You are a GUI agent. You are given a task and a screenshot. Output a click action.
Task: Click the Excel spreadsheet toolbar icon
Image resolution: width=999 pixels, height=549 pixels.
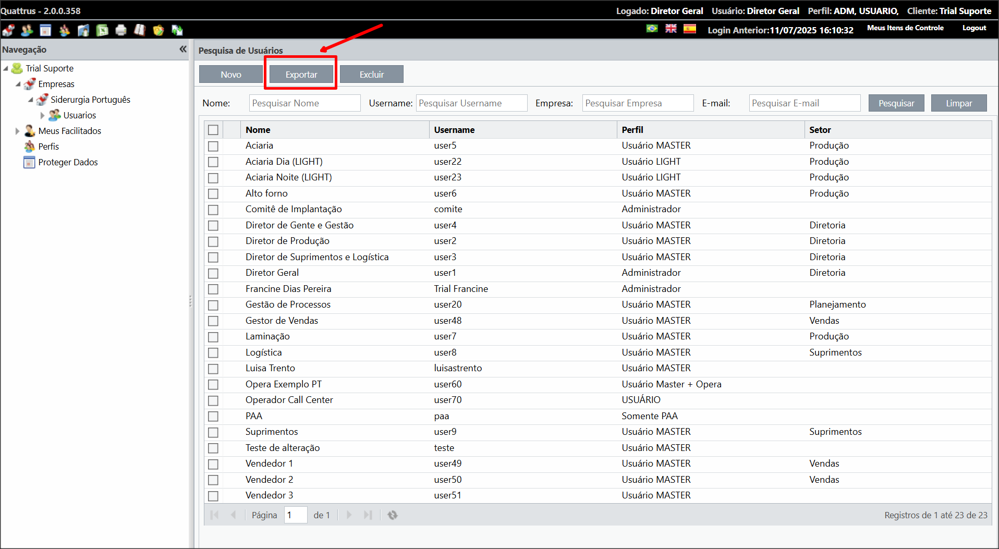102,30
